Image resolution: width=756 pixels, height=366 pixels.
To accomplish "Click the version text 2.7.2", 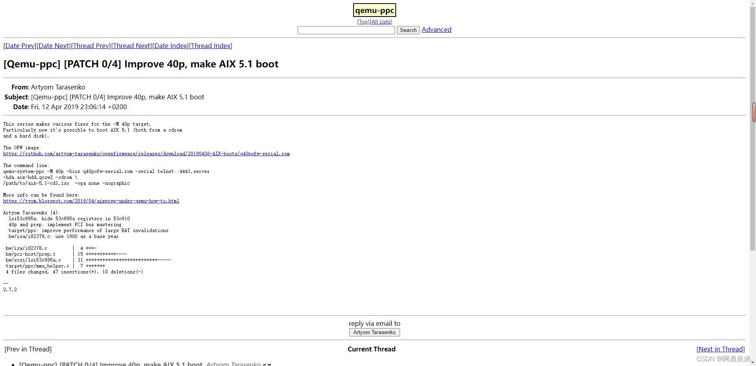I will (10, 290).
